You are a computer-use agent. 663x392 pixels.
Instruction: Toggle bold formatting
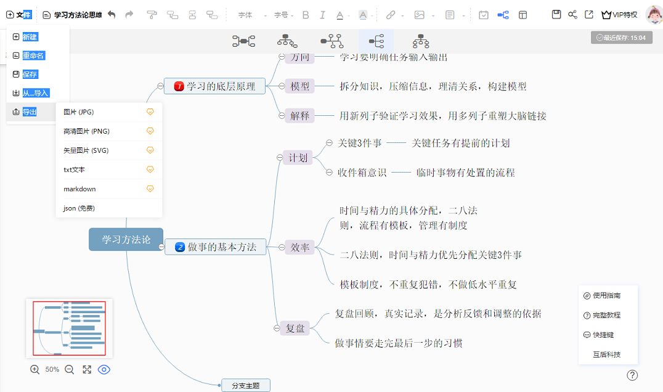point(305,14)
